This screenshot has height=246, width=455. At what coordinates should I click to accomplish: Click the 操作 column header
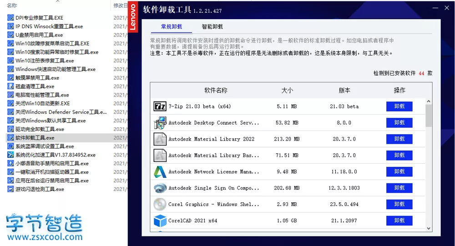pyautogui.click(x=399, y=90)
